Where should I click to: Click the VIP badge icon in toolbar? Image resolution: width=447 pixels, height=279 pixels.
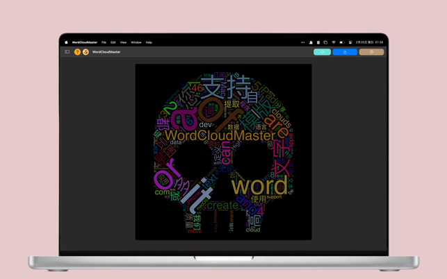86,52
